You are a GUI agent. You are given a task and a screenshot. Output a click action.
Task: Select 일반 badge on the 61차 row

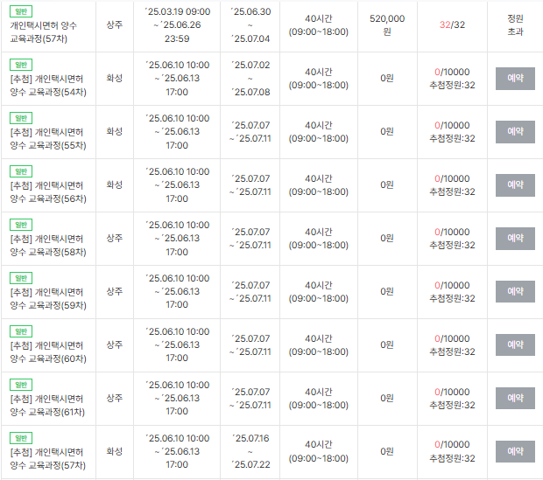coord(21,385)
